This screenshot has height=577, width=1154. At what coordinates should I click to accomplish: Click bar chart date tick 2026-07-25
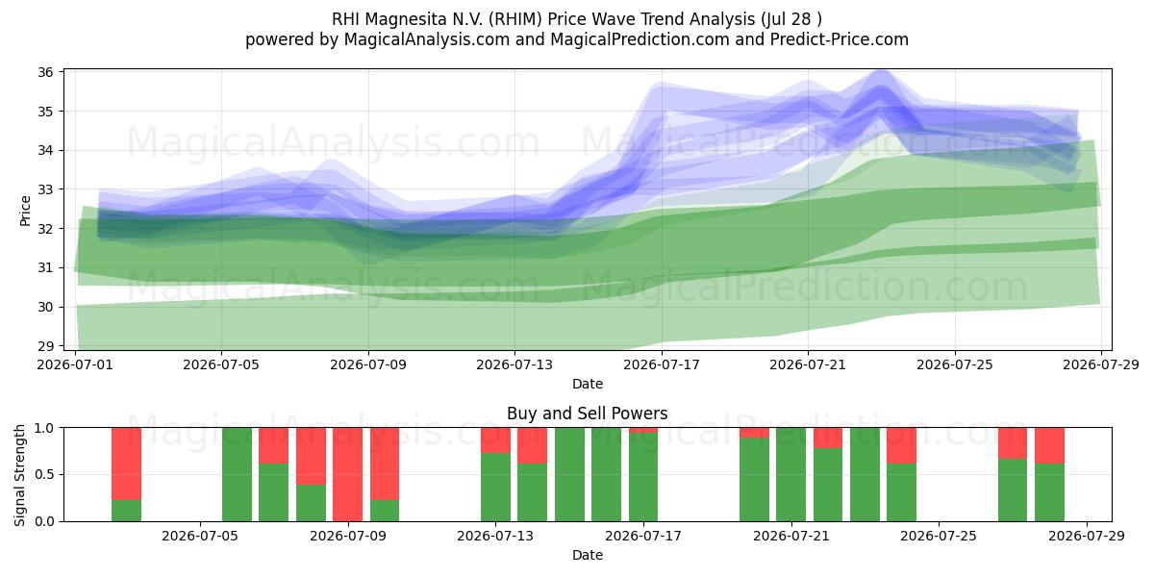click(939, 537)
